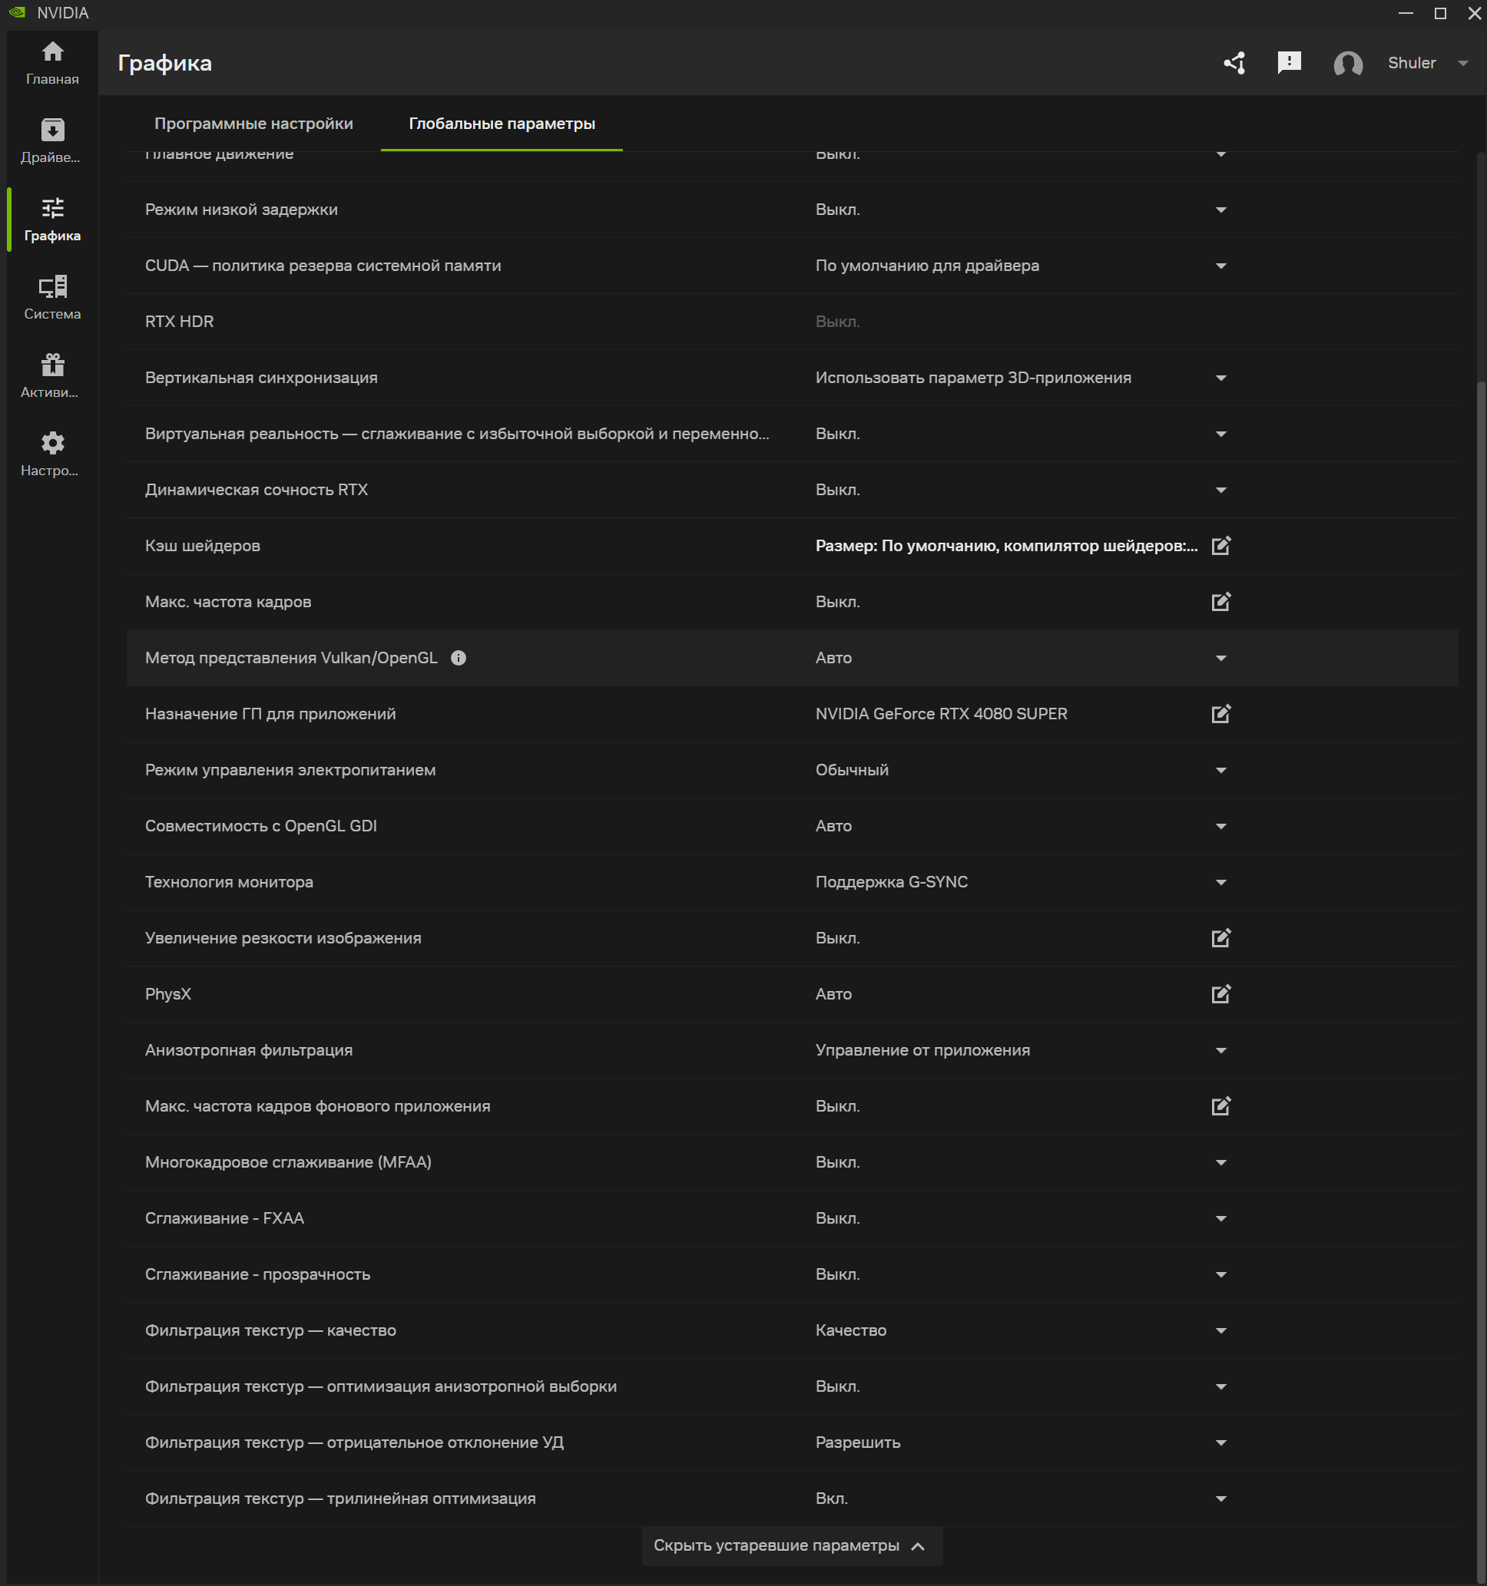Expand Сглаживание - FXAA dropdown
This screenshot has width=1487, height=1586.
tap(1221, 1218)
